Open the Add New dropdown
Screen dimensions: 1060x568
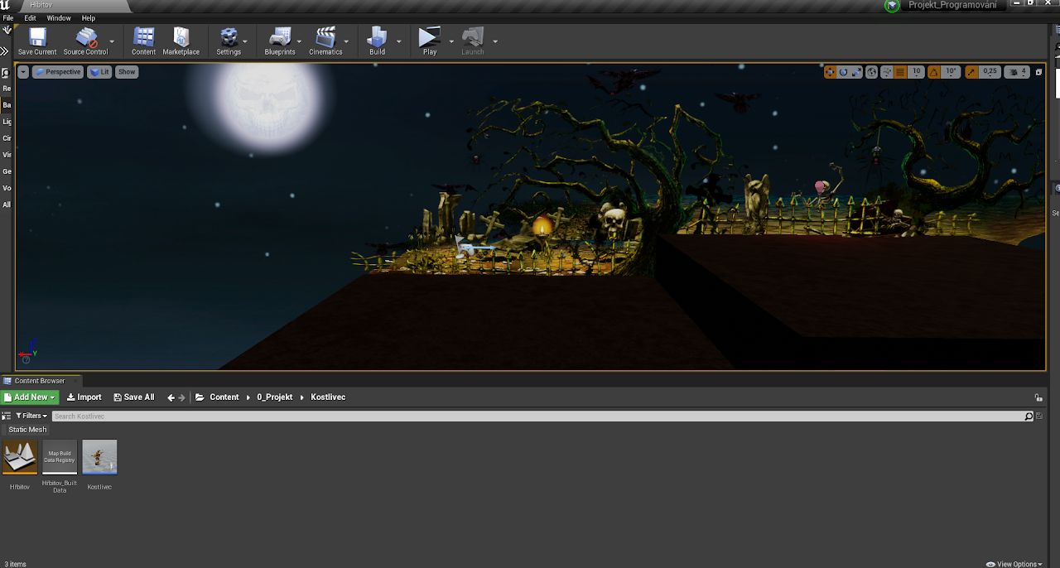pos(31,397)
